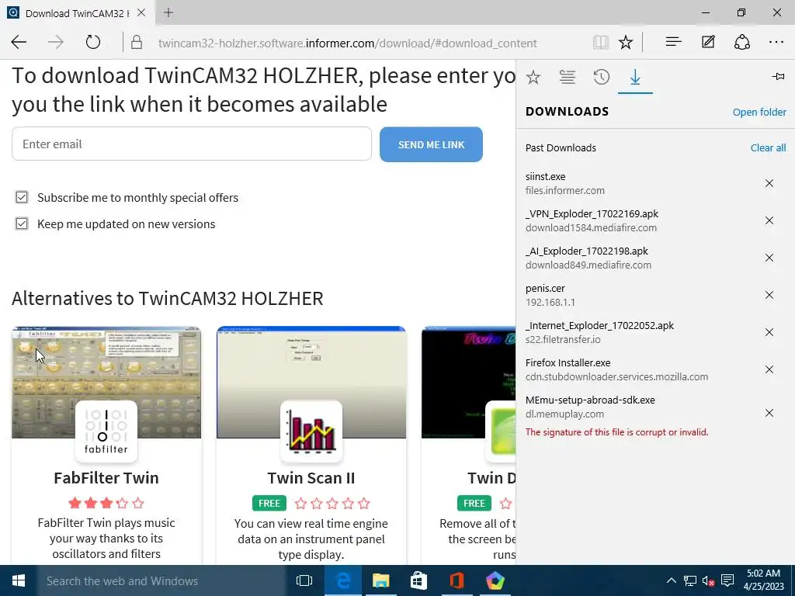
Task: Remove Firefox Installer.exe from downloads
Action: [769, 369]
